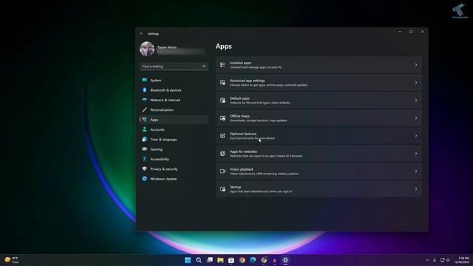This screenshot has width=473, height=266.
Task: Expand Advanced app settings chevron
Action: coord(416,83)
